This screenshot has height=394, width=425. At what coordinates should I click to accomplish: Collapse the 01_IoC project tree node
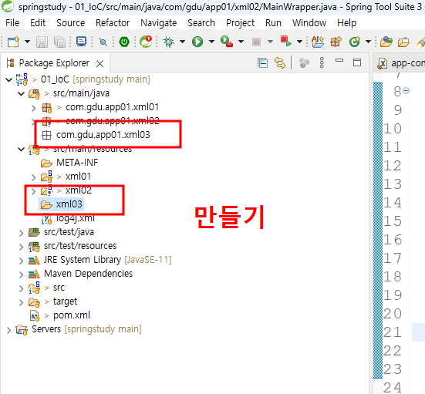click(x=8, y=79)
